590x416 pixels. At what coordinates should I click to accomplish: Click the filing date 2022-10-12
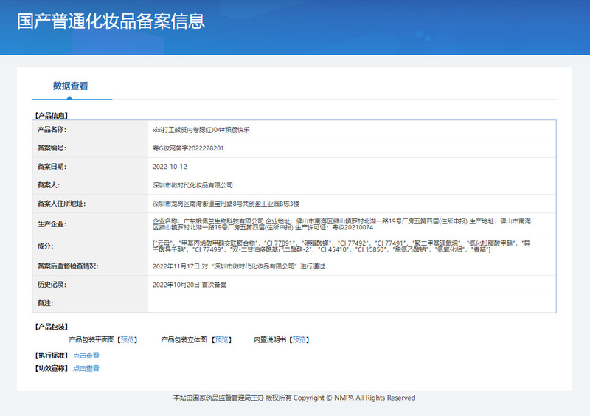point(170,167)
